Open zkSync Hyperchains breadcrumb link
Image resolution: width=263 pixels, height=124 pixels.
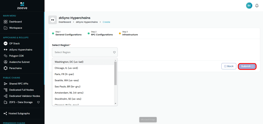pos(87,22)
